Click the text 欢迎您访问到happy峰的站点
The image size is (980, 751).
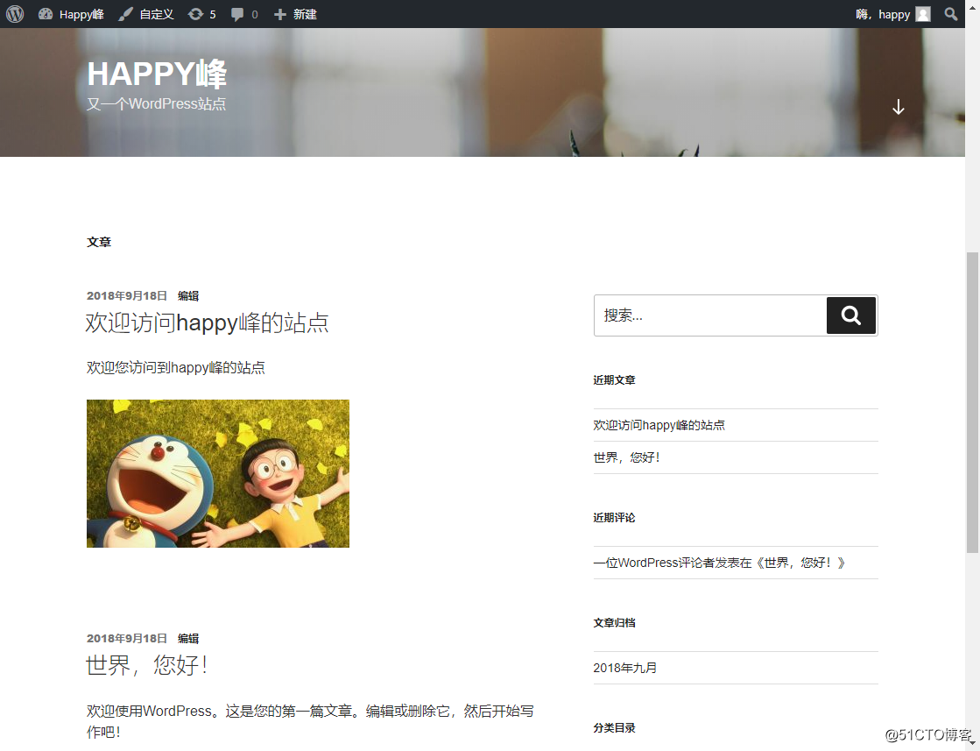tap(176, 368)
